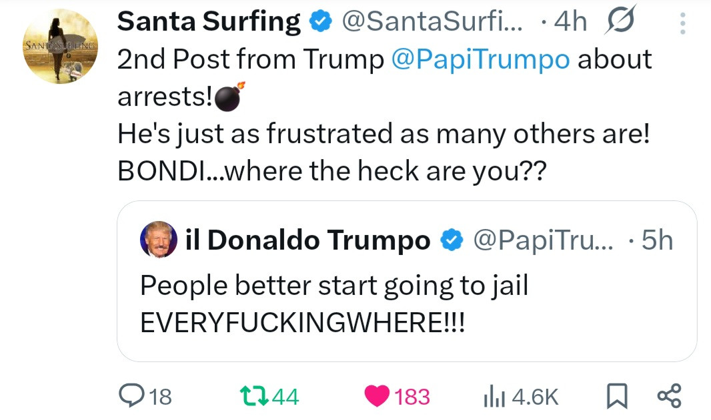Repost this tweet using the retweet icon
Viewport: 711px width, 420px height.
pos(255,397)
